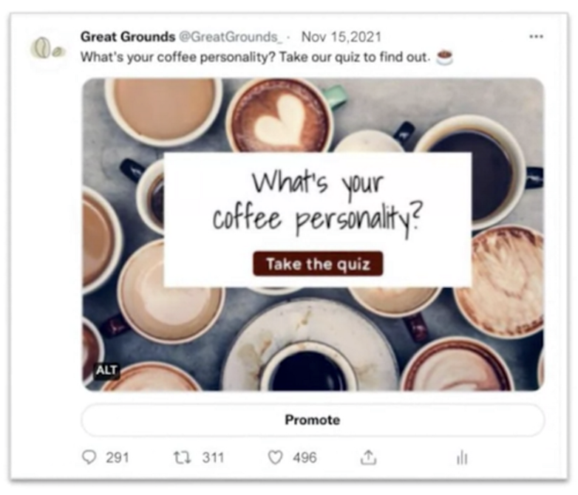Open tweet analytics bar chart icon
Viewport: 578px width, 495px height.
(462, 458)
